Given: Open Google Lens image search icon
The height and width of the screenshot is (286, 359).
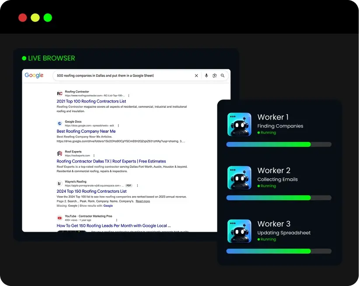Looking at the screenshot, I should pos(215,75).
